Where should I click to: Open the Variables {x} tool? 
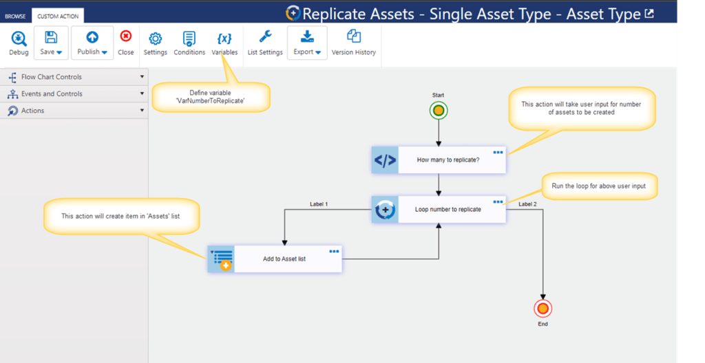[x=224, y=43]
